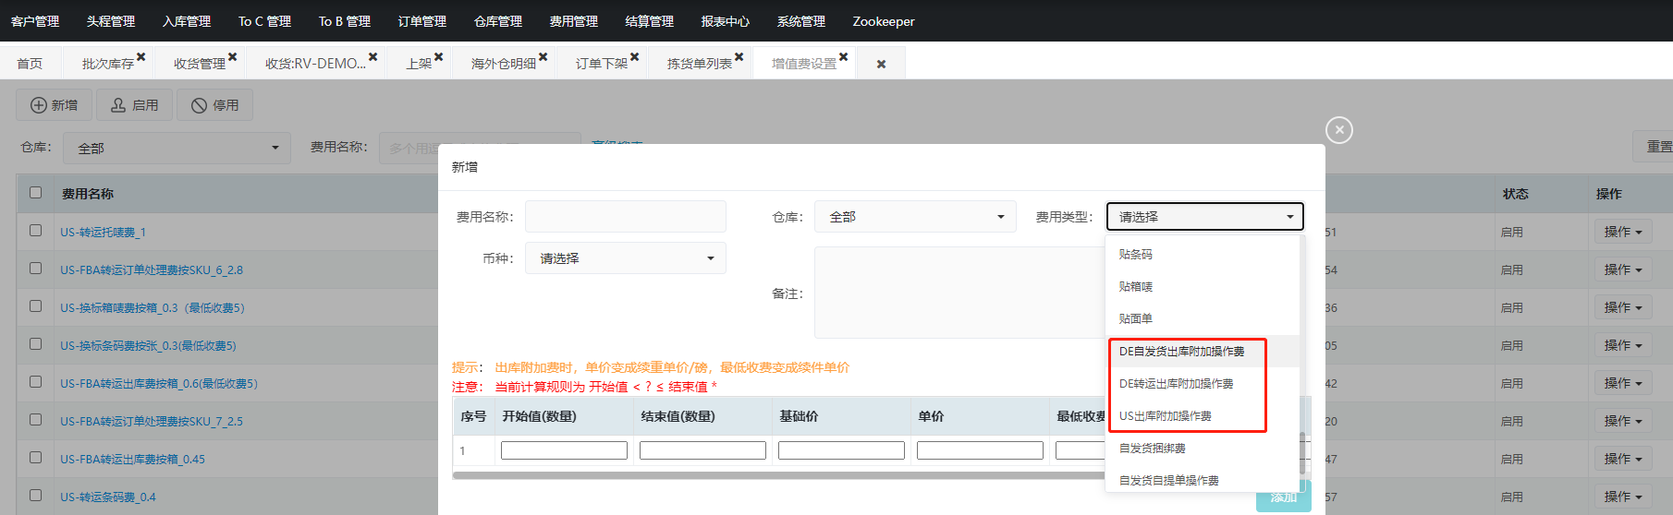This screenshot has height=515, width=1673.
Task: Focus the 结束值(数量) field of row 1
Action: (x=702, y=450)
